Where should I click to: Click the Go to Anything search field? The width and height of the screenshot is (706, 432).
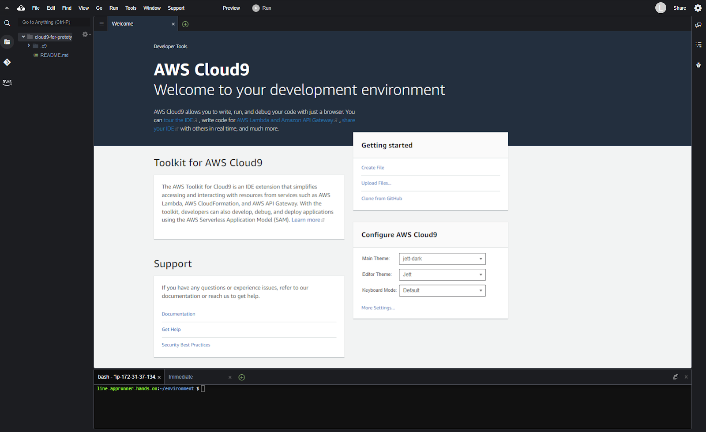pos(54,22)
